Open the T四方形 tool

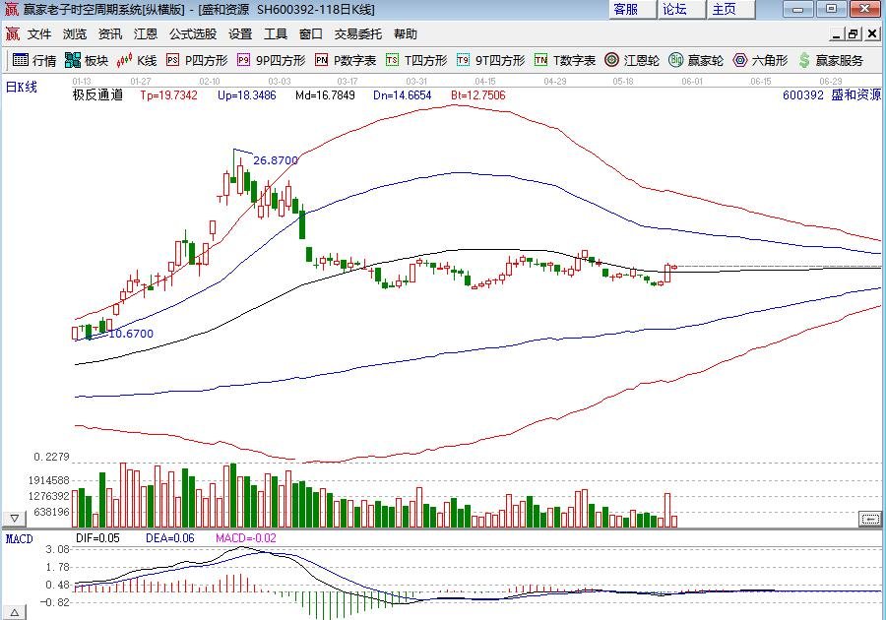416,60
